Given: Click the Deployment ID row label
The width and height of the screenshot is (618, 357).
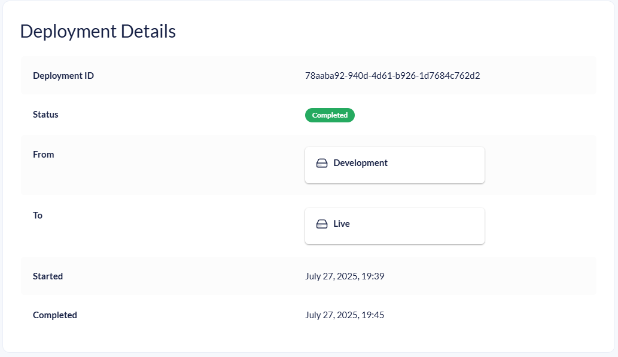Looking at the screenshot, I should (63, 76).
